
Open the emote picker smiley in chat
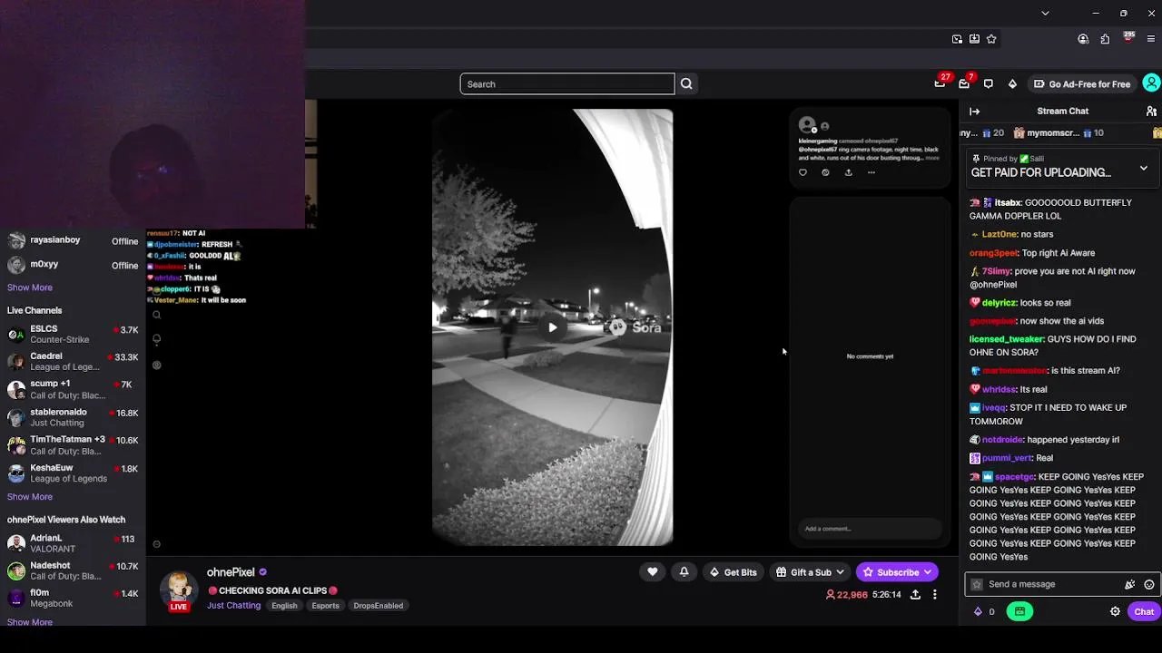(1149, 585)
